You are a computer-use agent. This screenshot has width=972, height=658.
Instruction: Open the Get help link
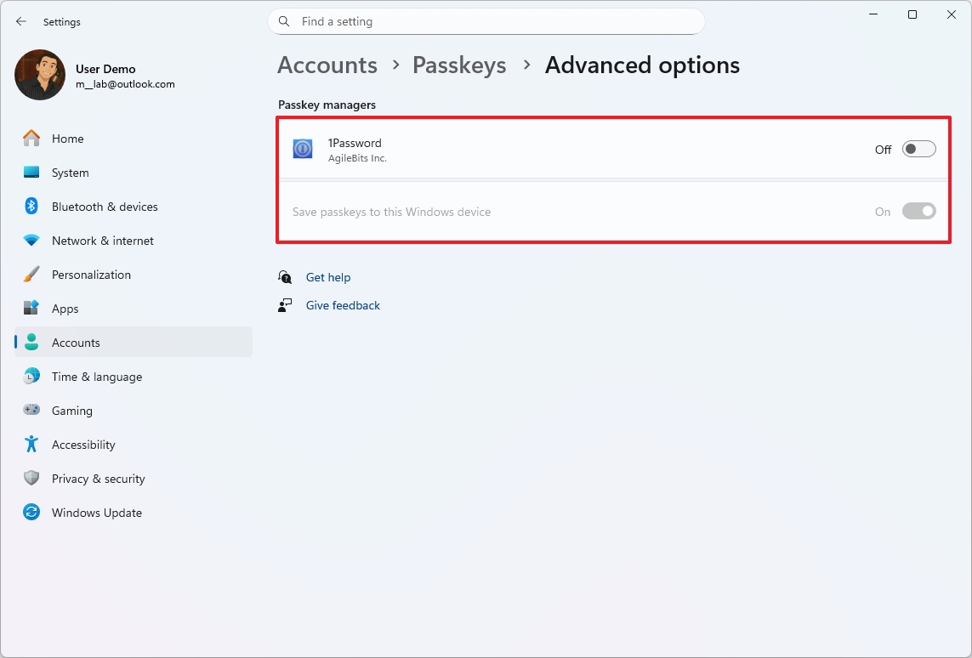pos(328,277)
